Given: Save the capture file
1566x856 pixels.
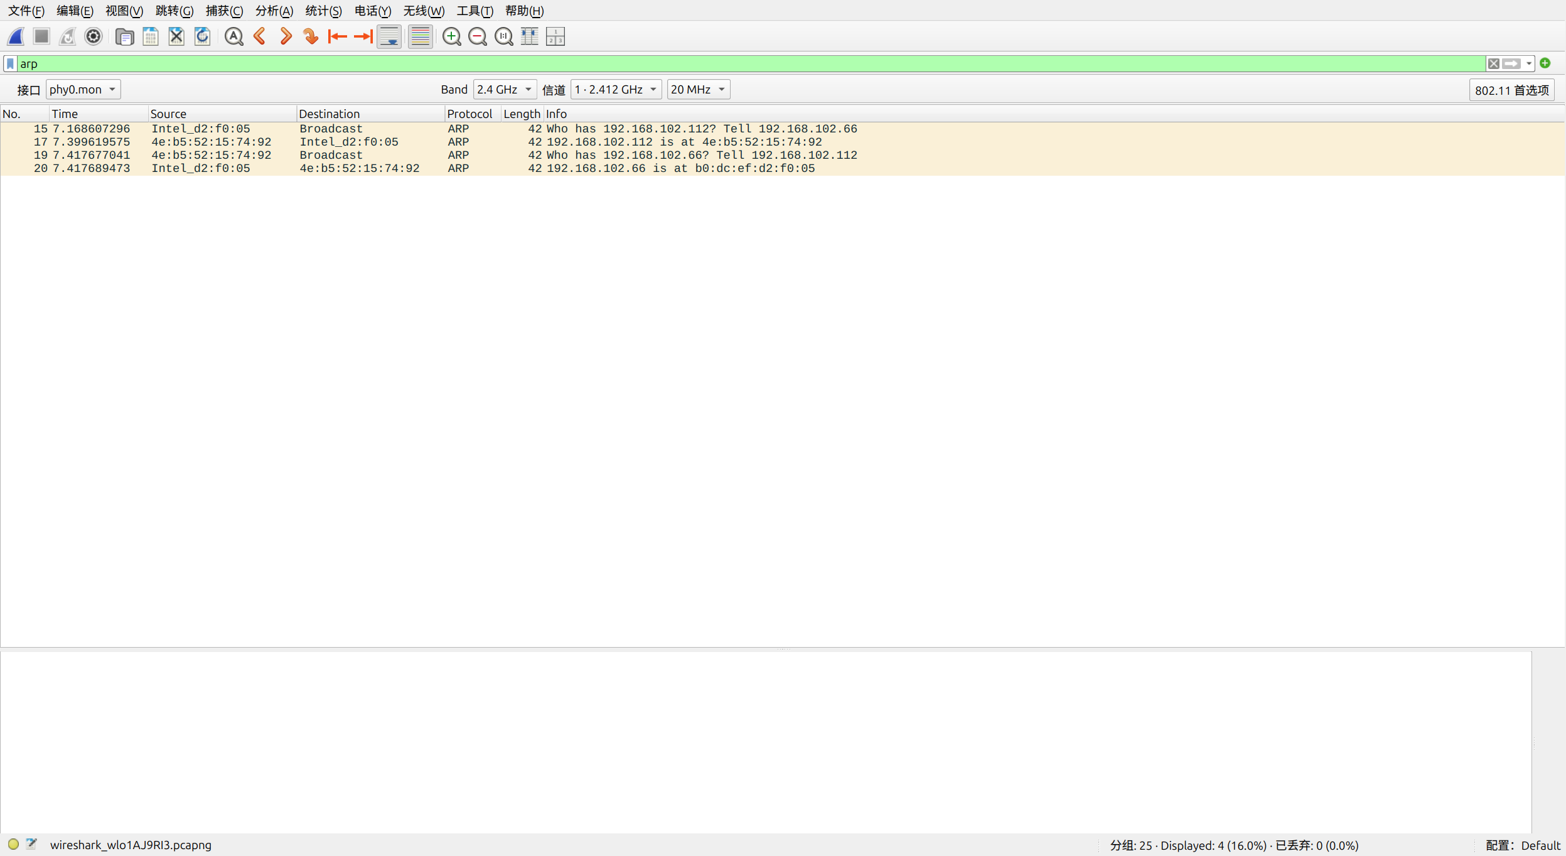Looking at the screenshot, I should click(151, 36).
